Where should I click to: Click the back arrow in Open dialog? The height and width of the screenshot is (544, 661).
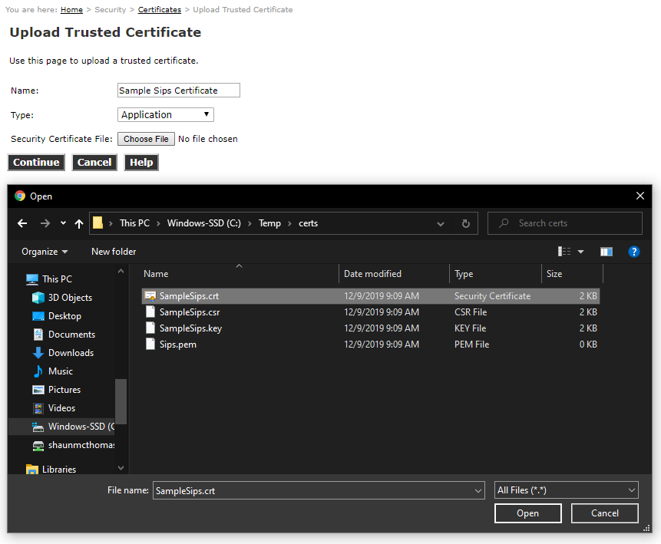pyautogui.click(x=22, y=223)
